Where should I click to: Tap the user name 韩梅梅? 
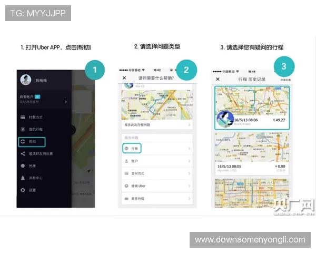pos(41,81)
